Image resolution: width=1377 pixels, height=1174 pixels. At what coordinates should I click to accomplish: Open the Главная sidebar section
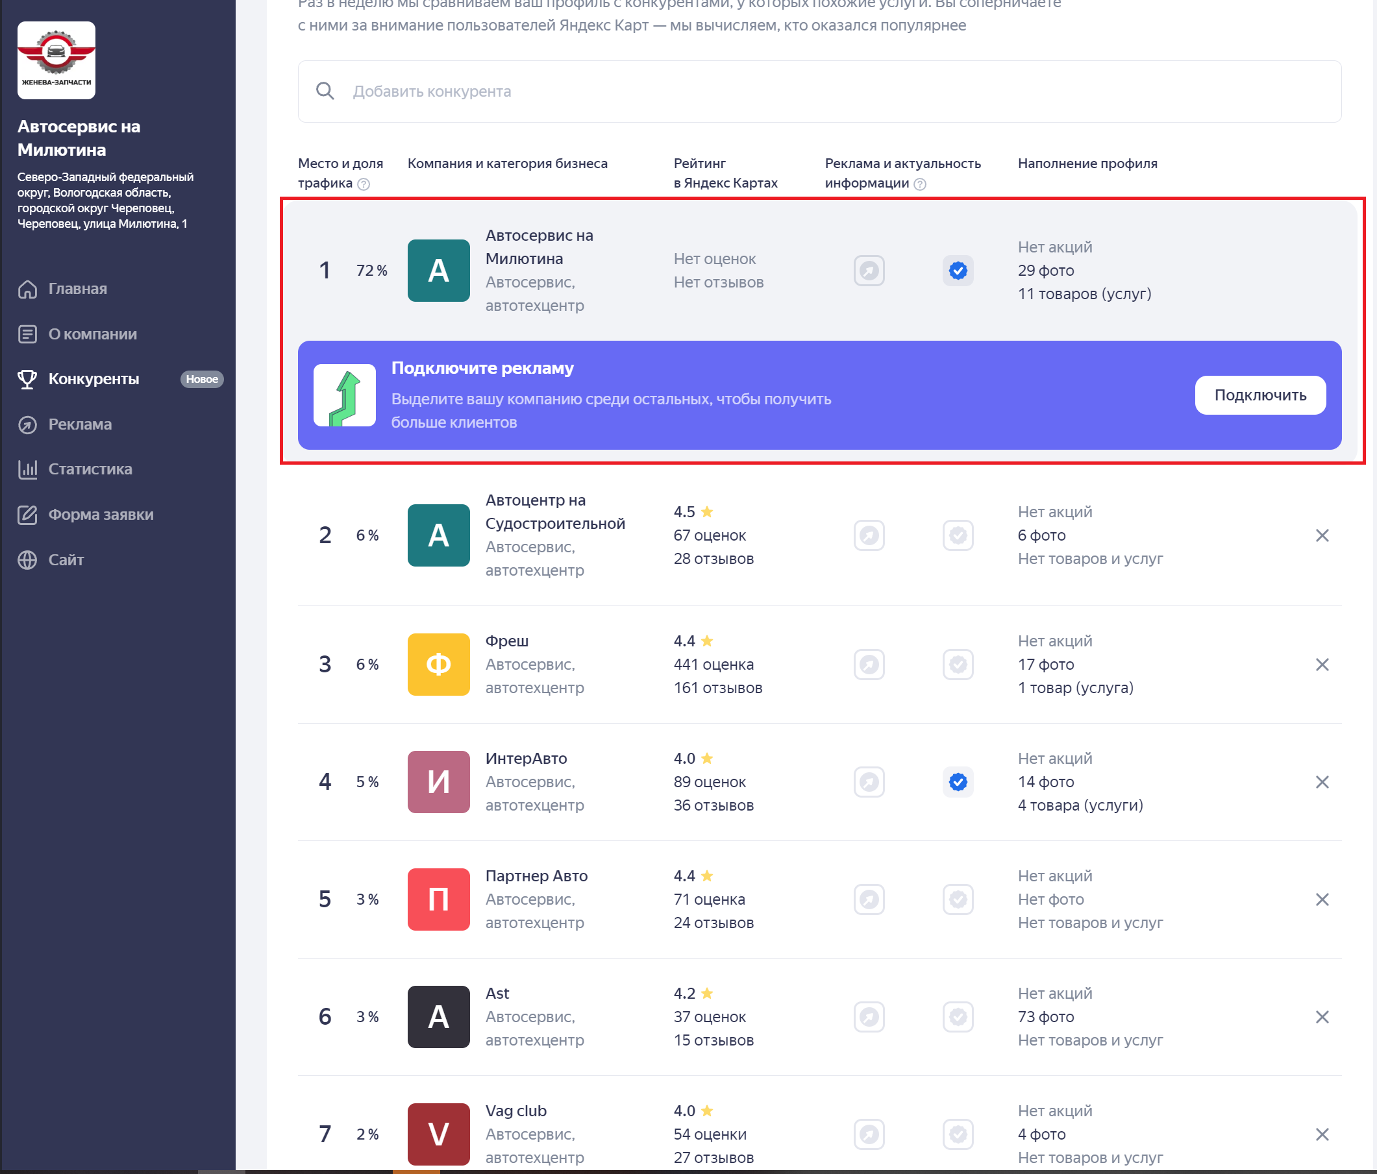(x=77, y=289)
